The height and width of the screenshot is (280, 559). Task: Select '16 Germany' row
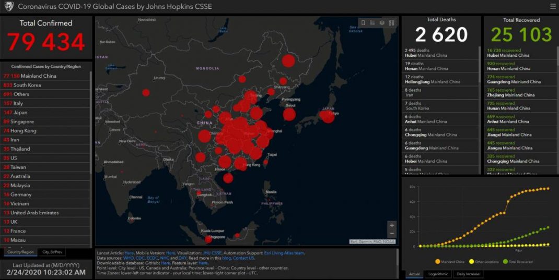pos(45,194)
